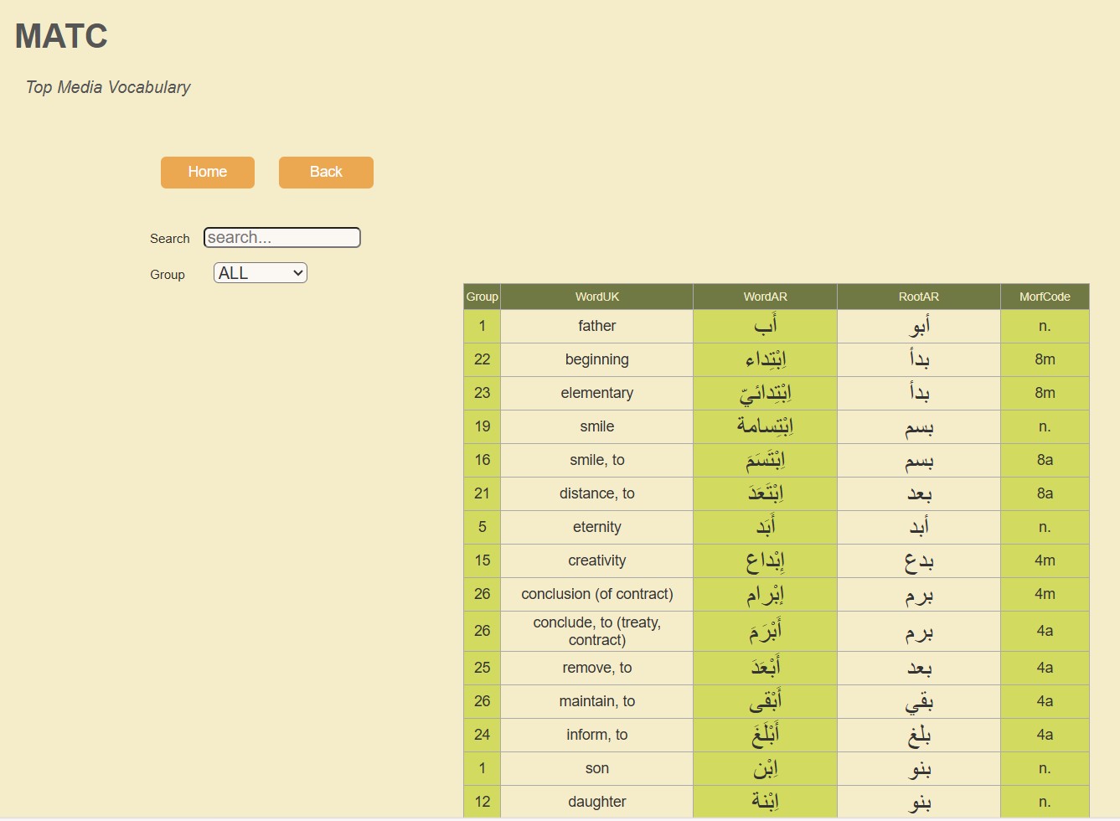
Task: Select the 'smile, to' cell
Action: (597, 460)
